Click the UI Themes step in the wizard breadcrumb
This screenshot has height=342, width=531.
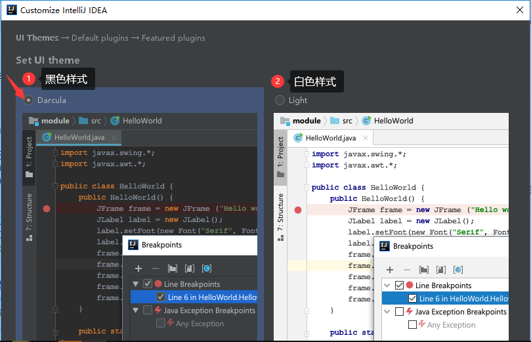[37, 38]
